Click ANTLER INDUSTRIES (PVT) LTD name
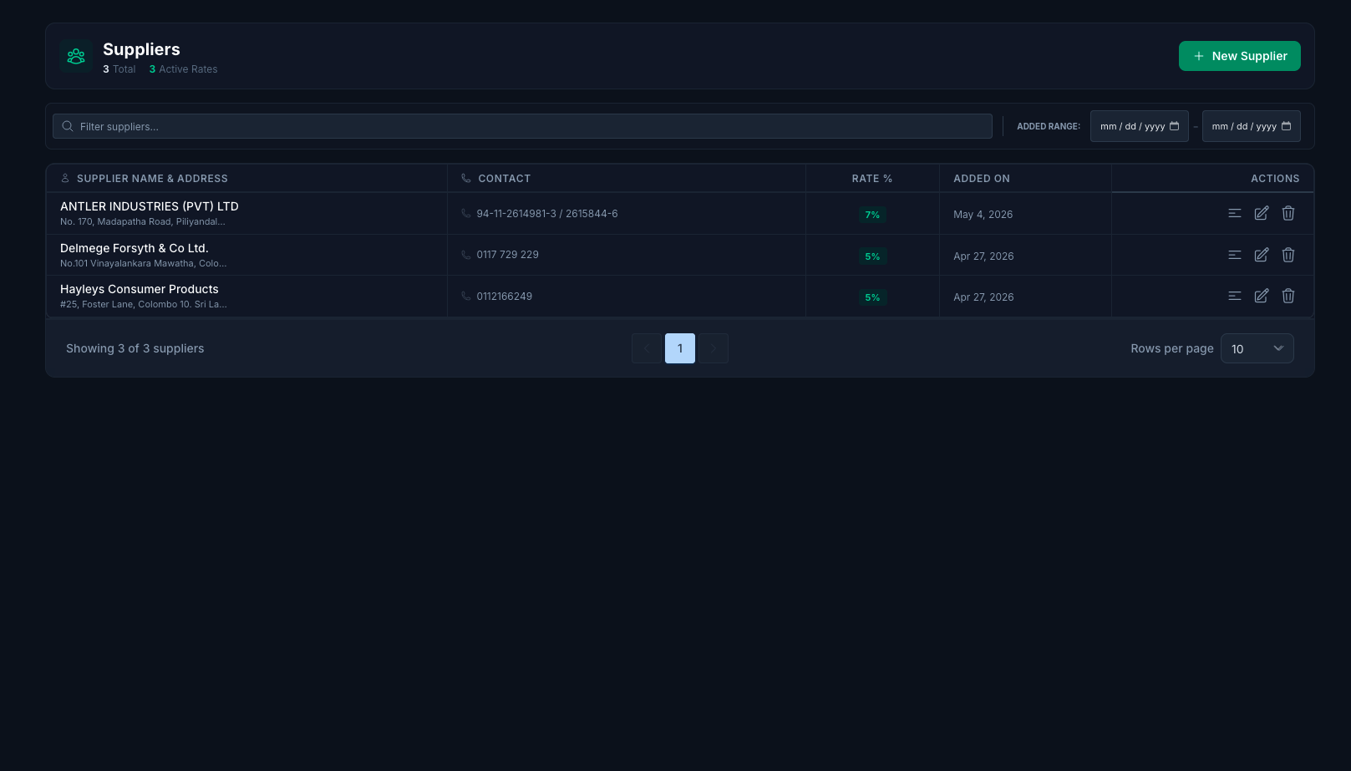1351x771 pixels. [150, 206]
